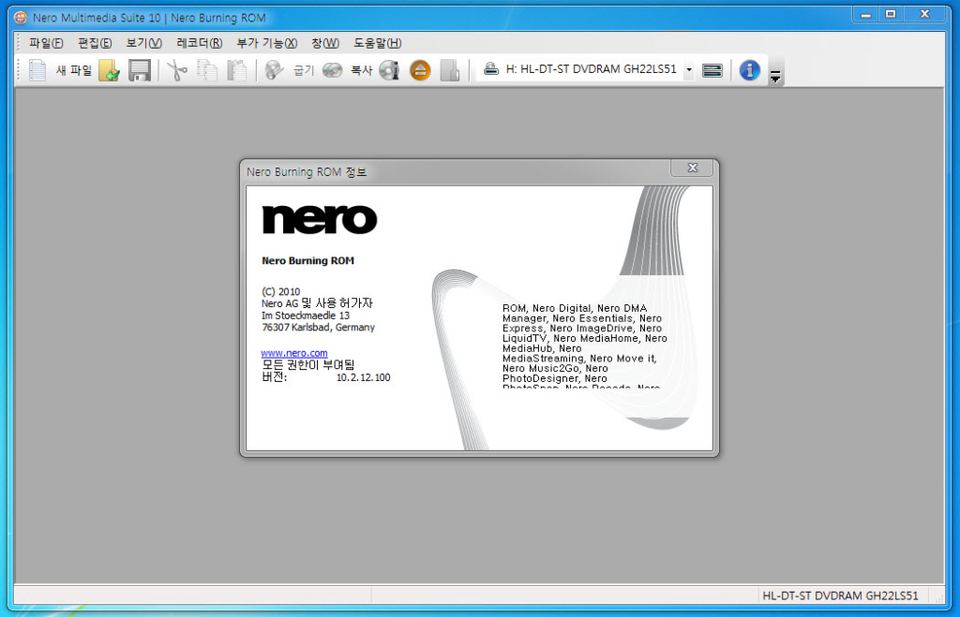This screenshot has width=960, height=617.
Task: Click the new compilation document icon
Action: 37,70
